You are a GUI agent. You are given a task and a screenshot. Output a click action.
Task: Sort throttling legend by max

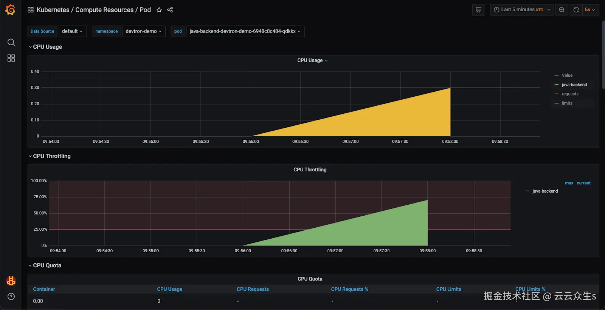click(569, 183)
